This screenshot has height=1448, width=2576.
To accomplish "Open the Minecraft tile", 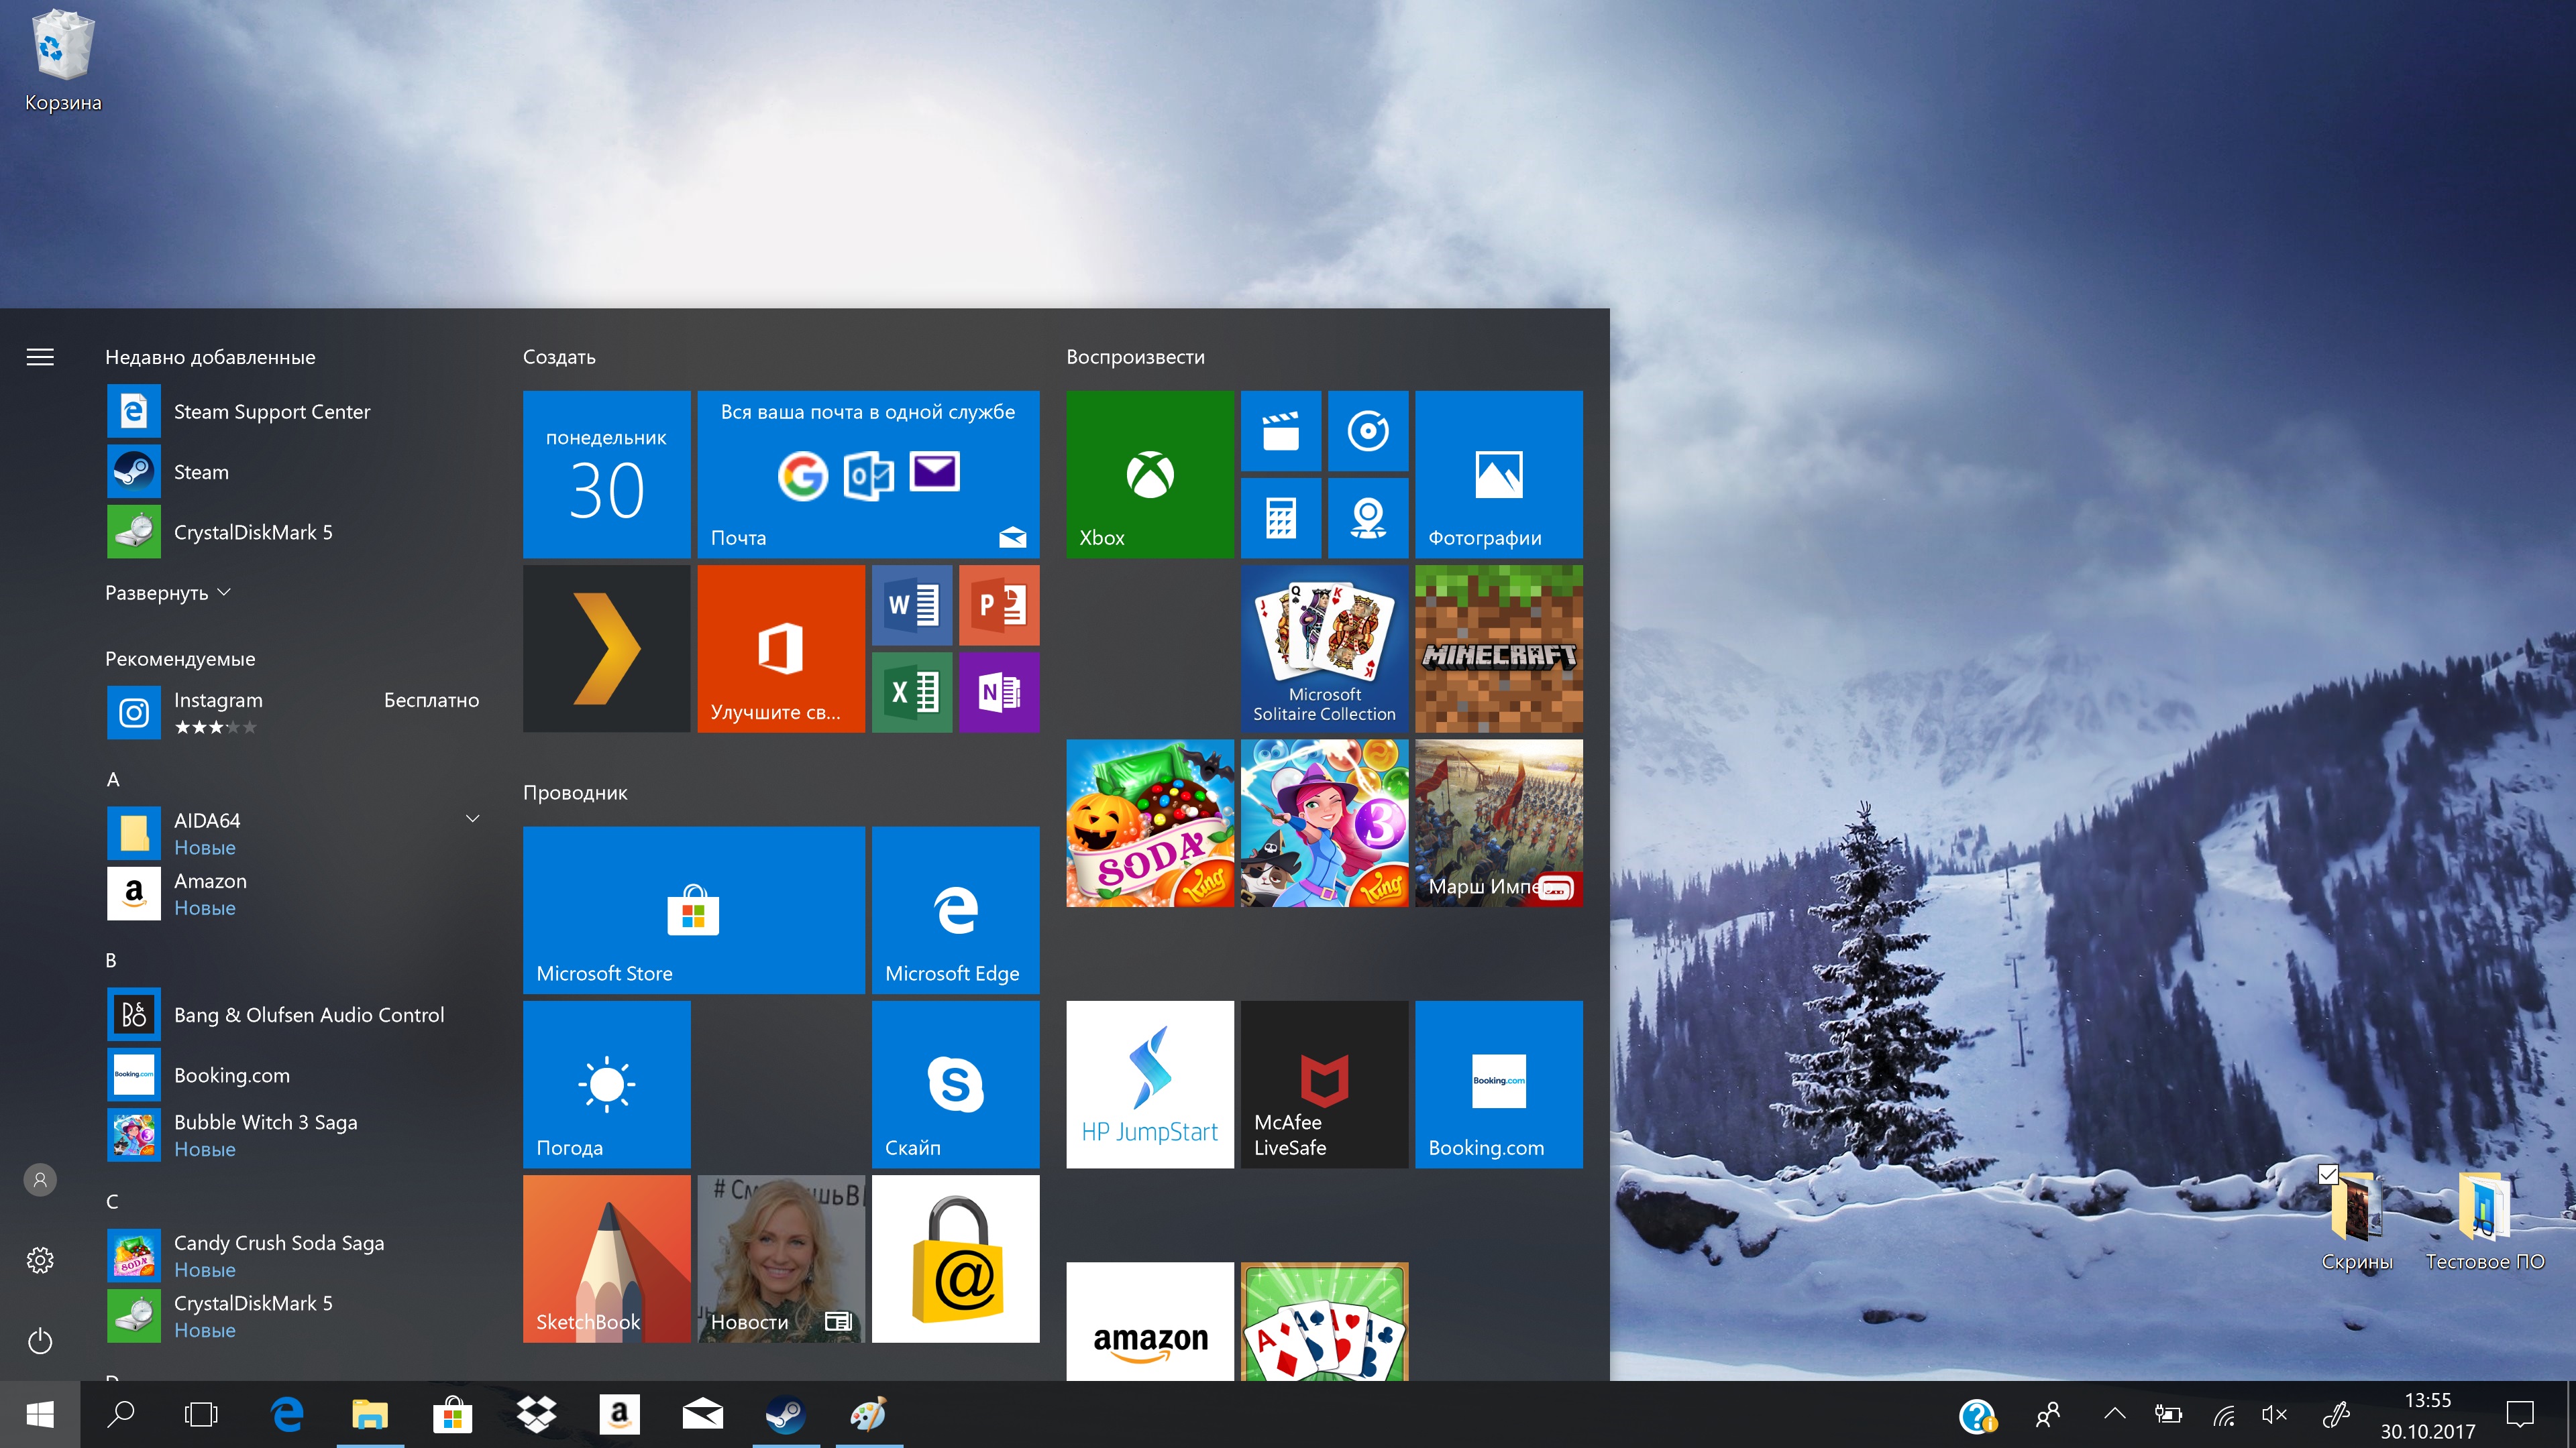I will tap(1498, 648).
